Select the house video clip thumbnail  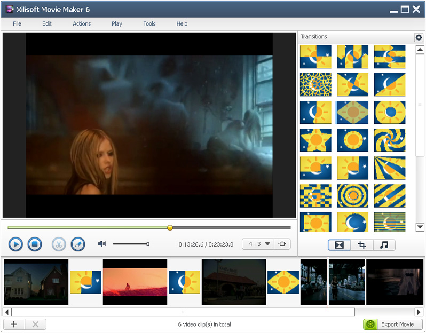36,282
